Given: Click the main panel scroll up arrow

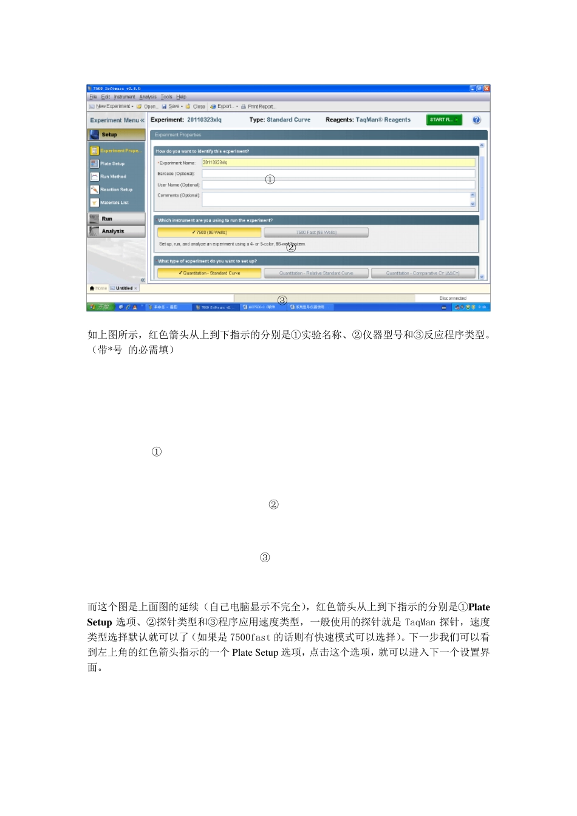Looking at the screenshot, I should [482, 145].
